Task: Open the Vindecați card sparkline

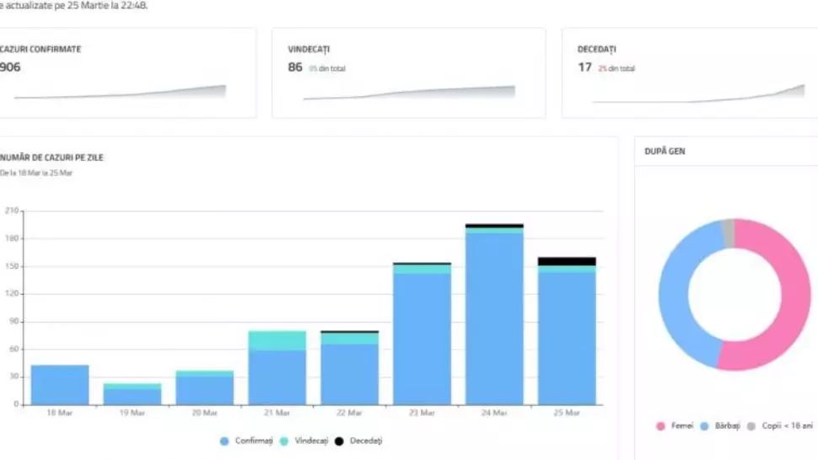Action: tap(409, 93)
